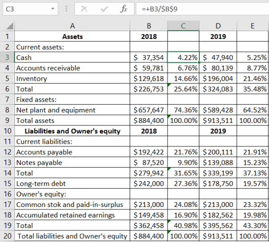
Task: Click the Select All corner triangle
Action: click(x=10, y=26)
